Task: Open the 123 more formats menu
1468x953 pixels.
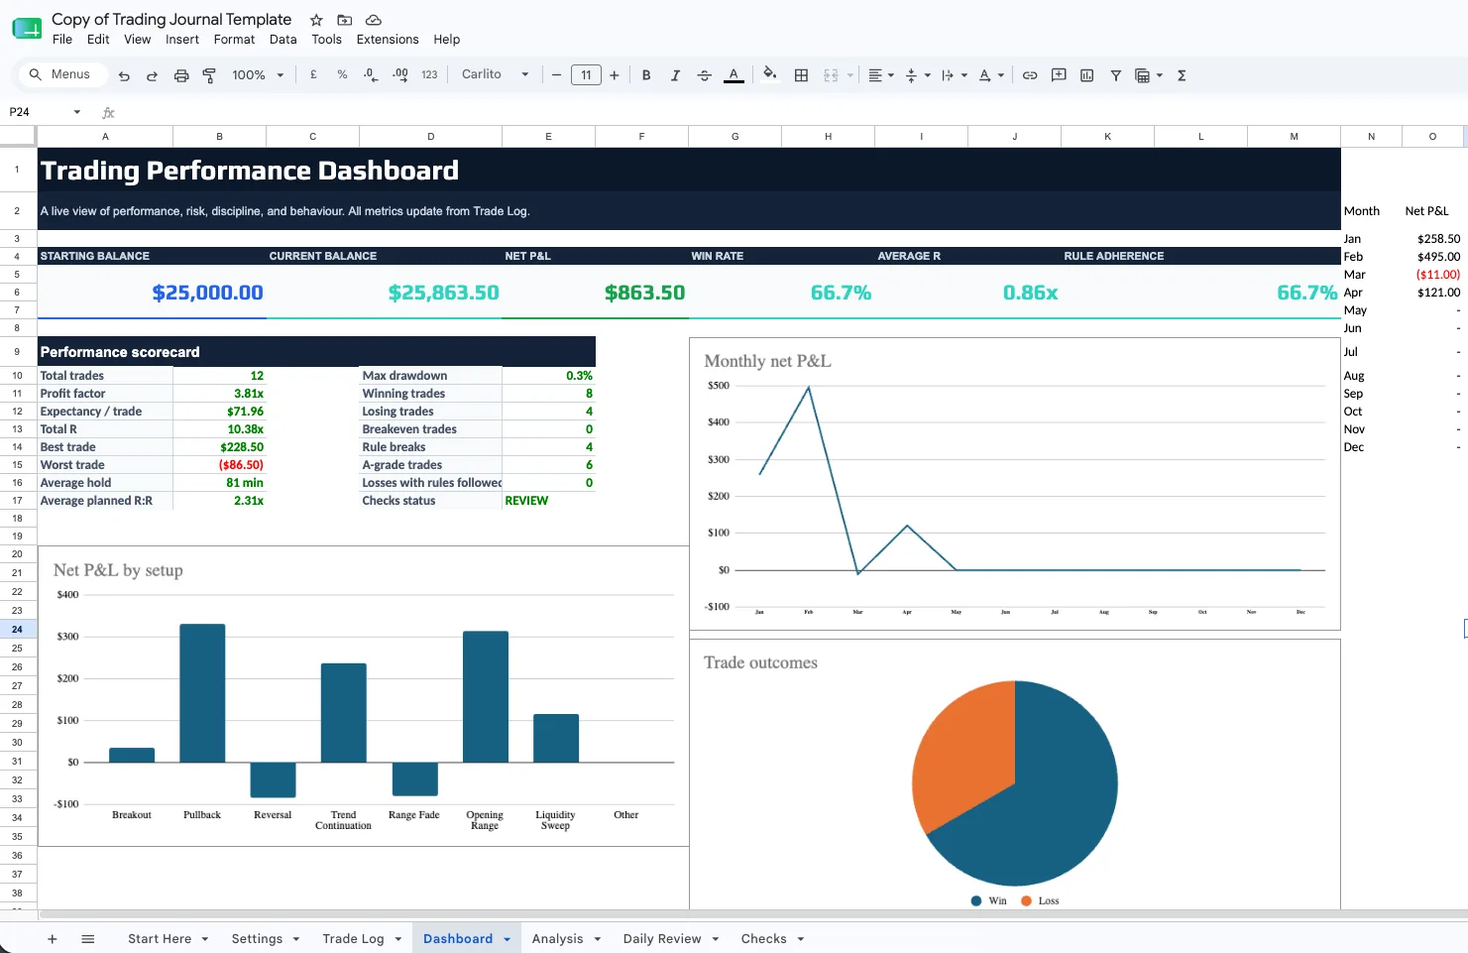Action: [429, 75]
